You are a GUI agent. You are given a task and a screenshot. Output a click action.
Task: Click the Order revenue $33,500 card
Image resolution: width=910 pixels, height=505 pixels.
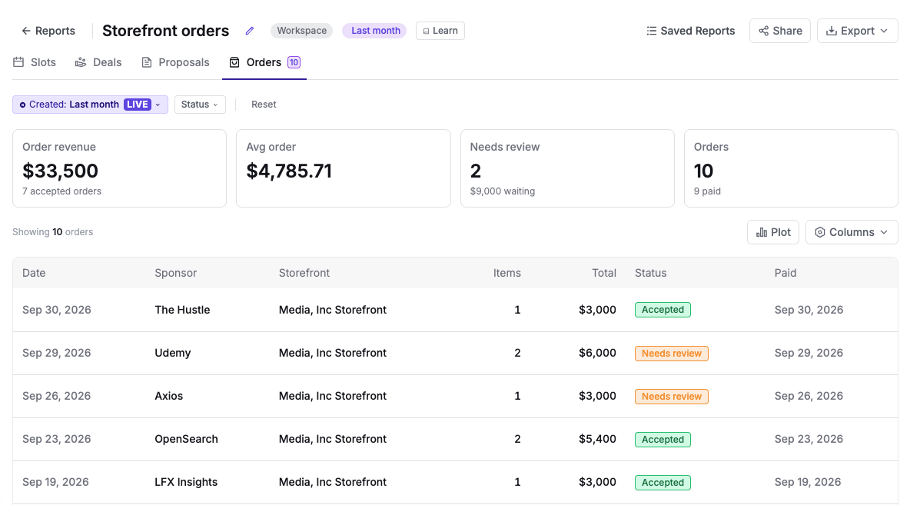point(120,168)
